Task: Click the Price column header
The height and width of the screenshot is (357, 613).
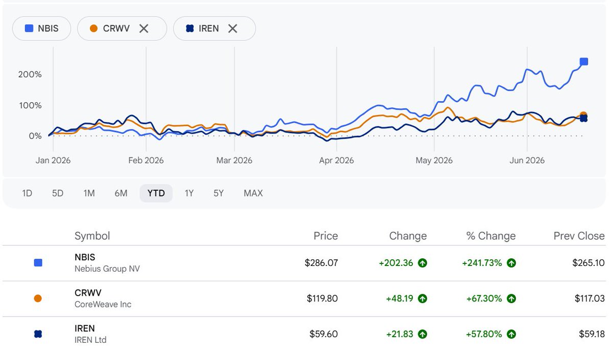Action: point(326,236)
